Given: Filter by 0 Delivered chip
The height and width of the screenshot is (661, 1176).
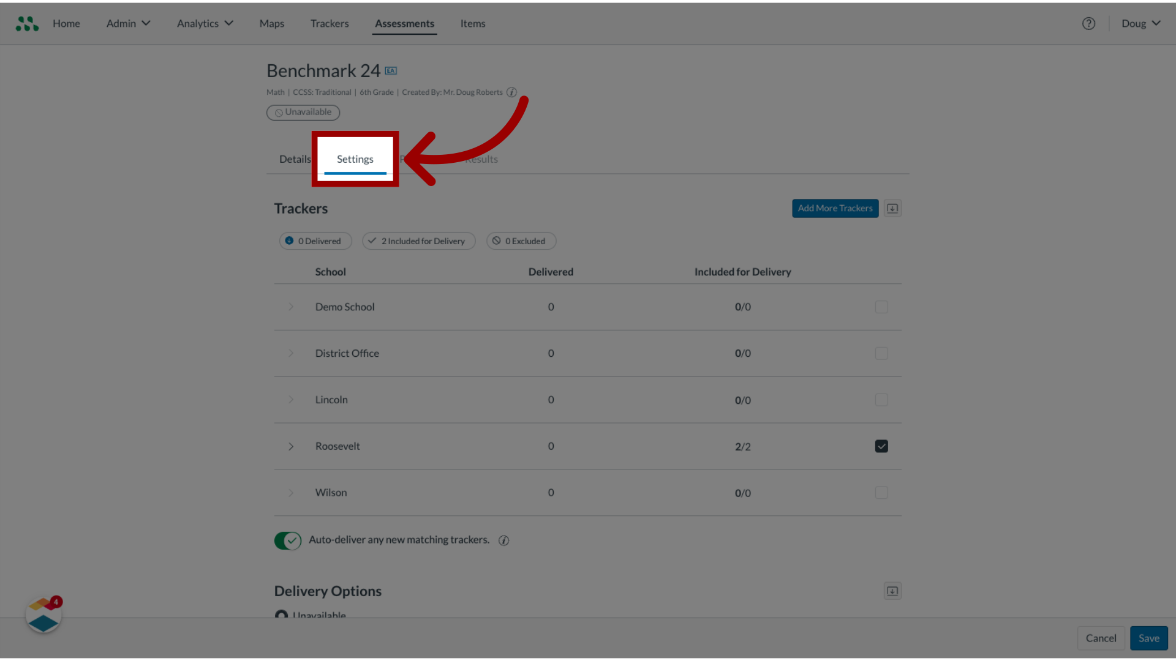Looking at the screenshot, I should [x=315, y=241].
